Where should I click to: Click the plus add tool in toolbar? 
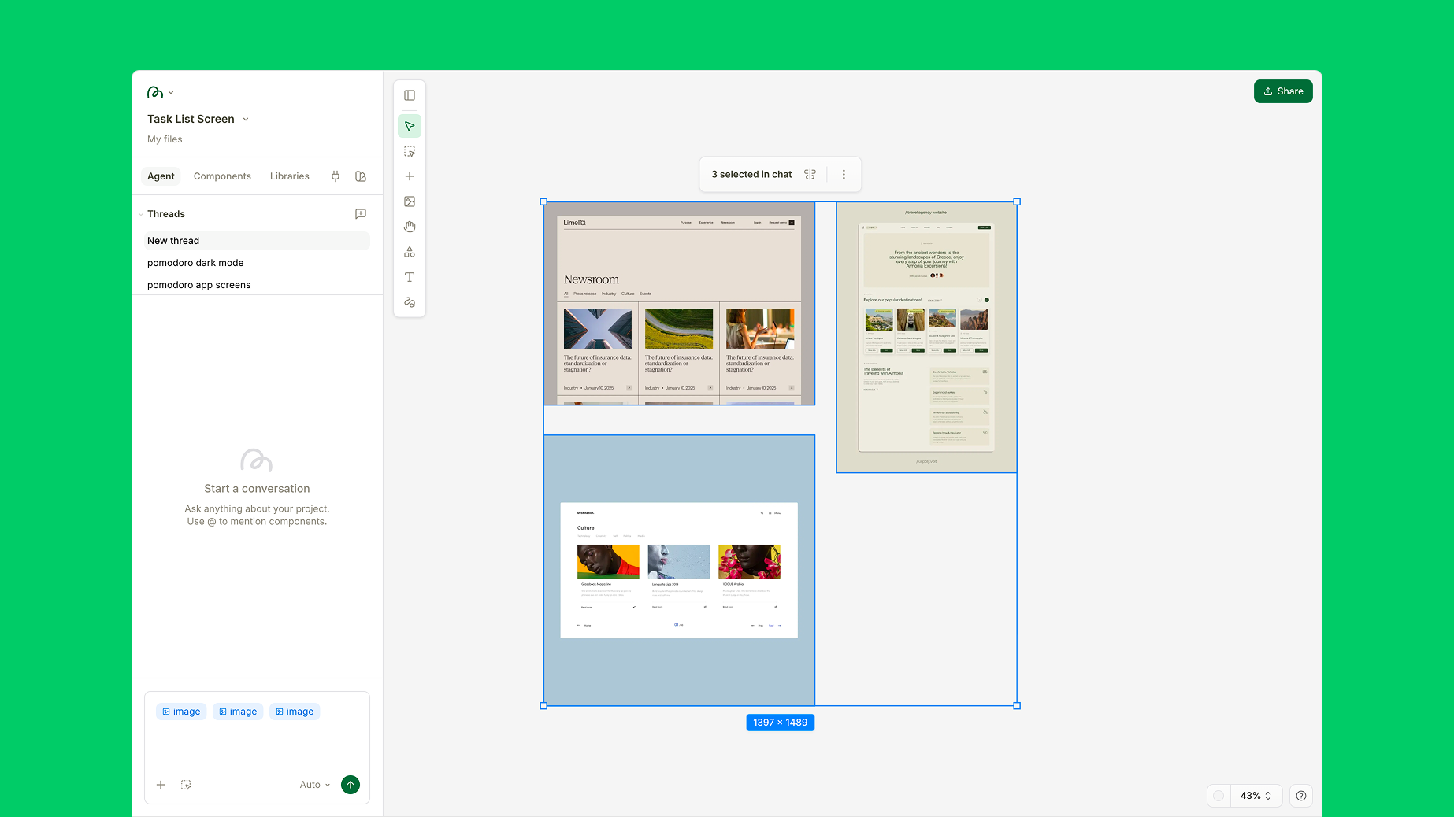(x=410, y=176)
